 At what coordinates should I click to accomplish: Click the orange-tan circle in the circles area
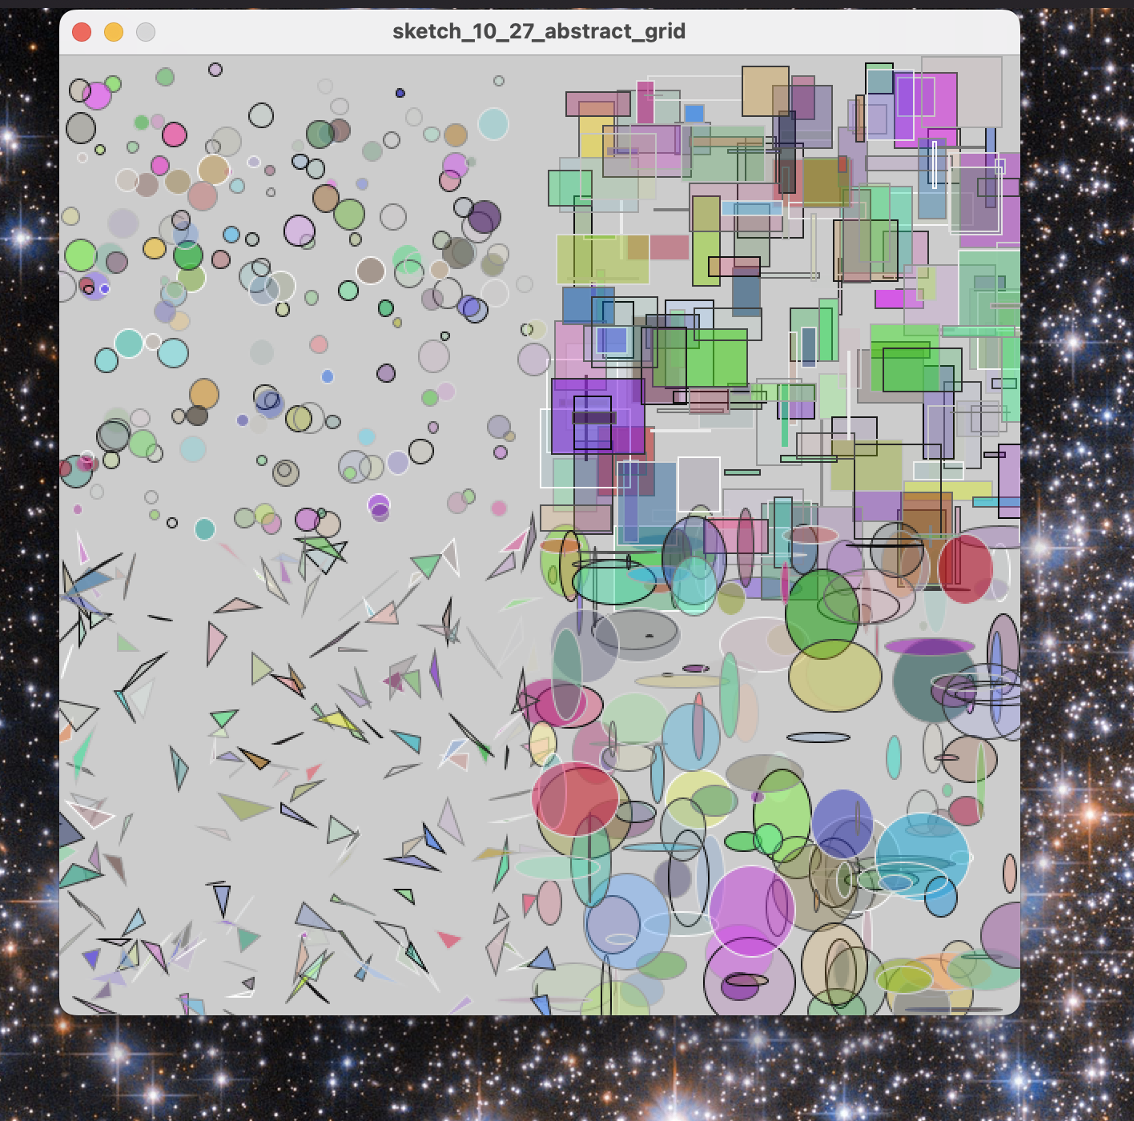tap(204, 394)
